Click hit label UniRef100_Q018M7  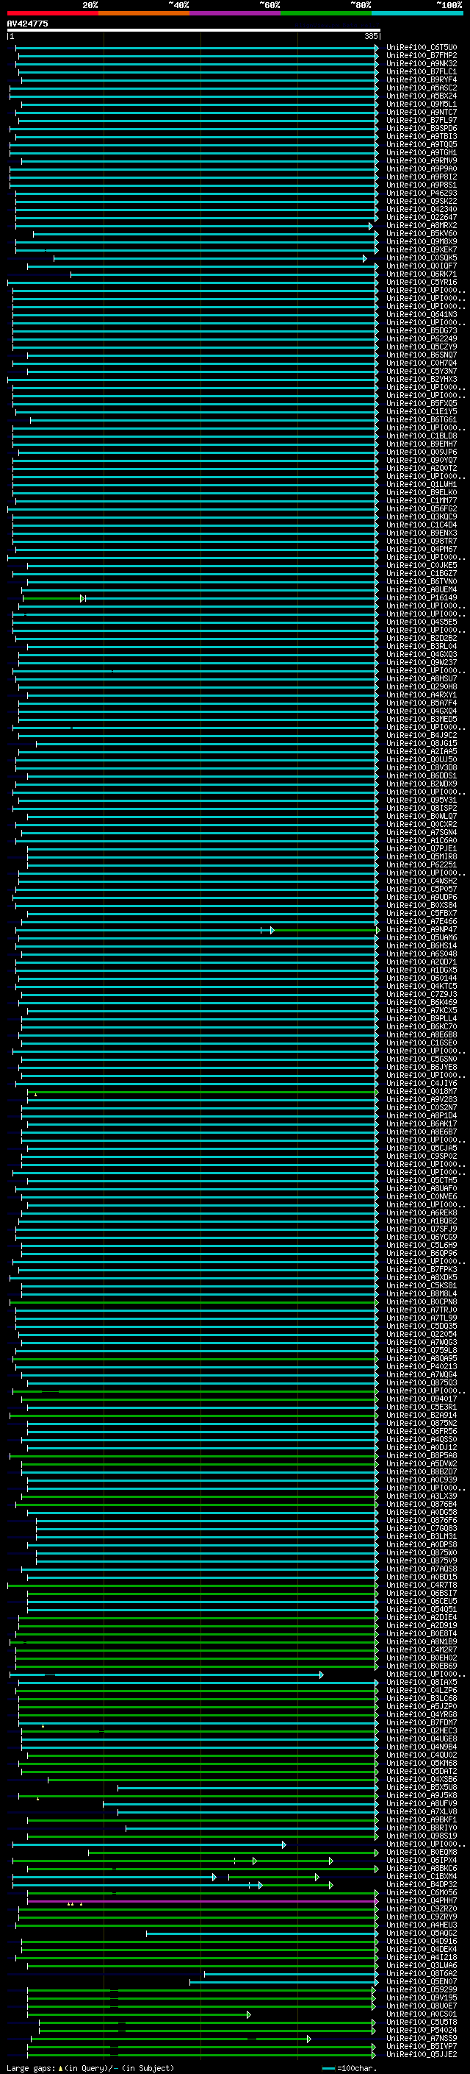pyautogui.click(x=422, y=1092)
